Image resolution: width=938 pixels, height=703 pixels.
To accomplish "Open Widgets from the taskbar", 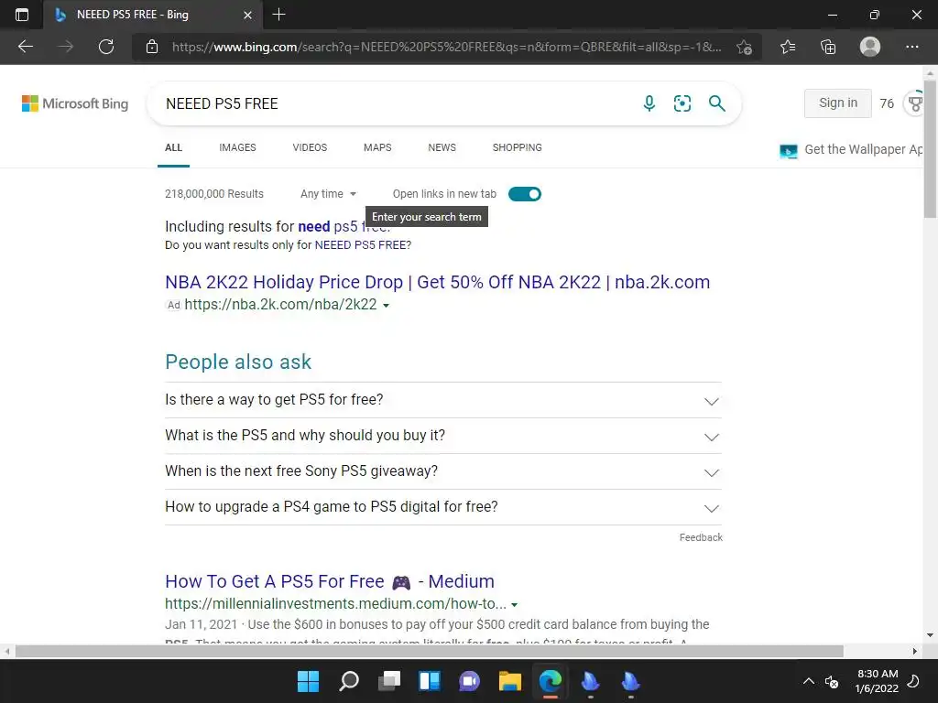I will pos(430,681).
